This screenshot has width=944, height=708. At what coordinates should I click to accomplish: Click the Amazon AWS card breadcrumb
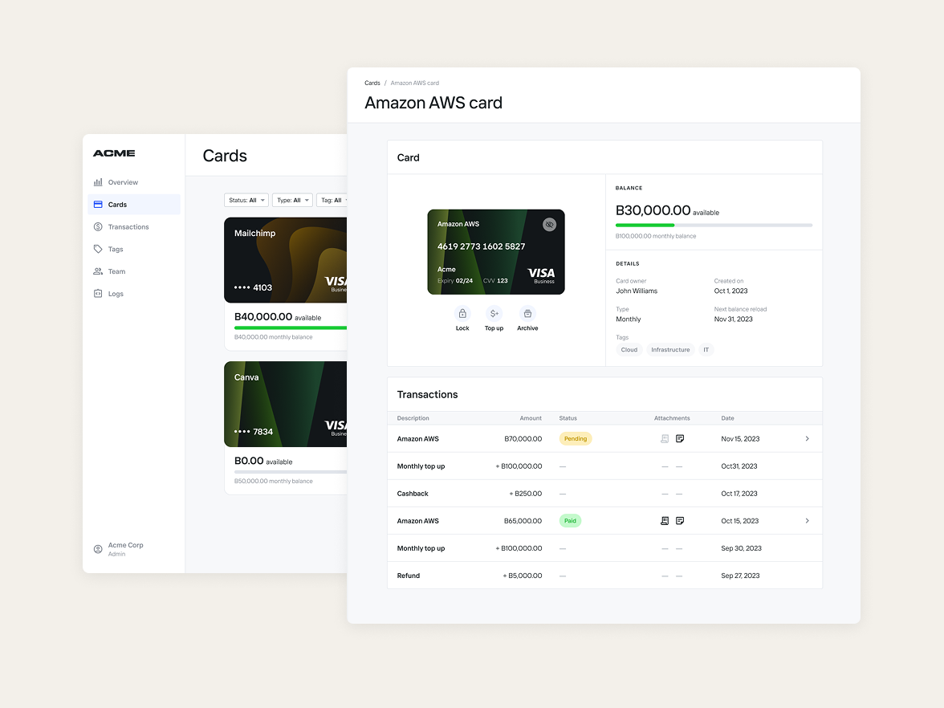tap(415, 83)
